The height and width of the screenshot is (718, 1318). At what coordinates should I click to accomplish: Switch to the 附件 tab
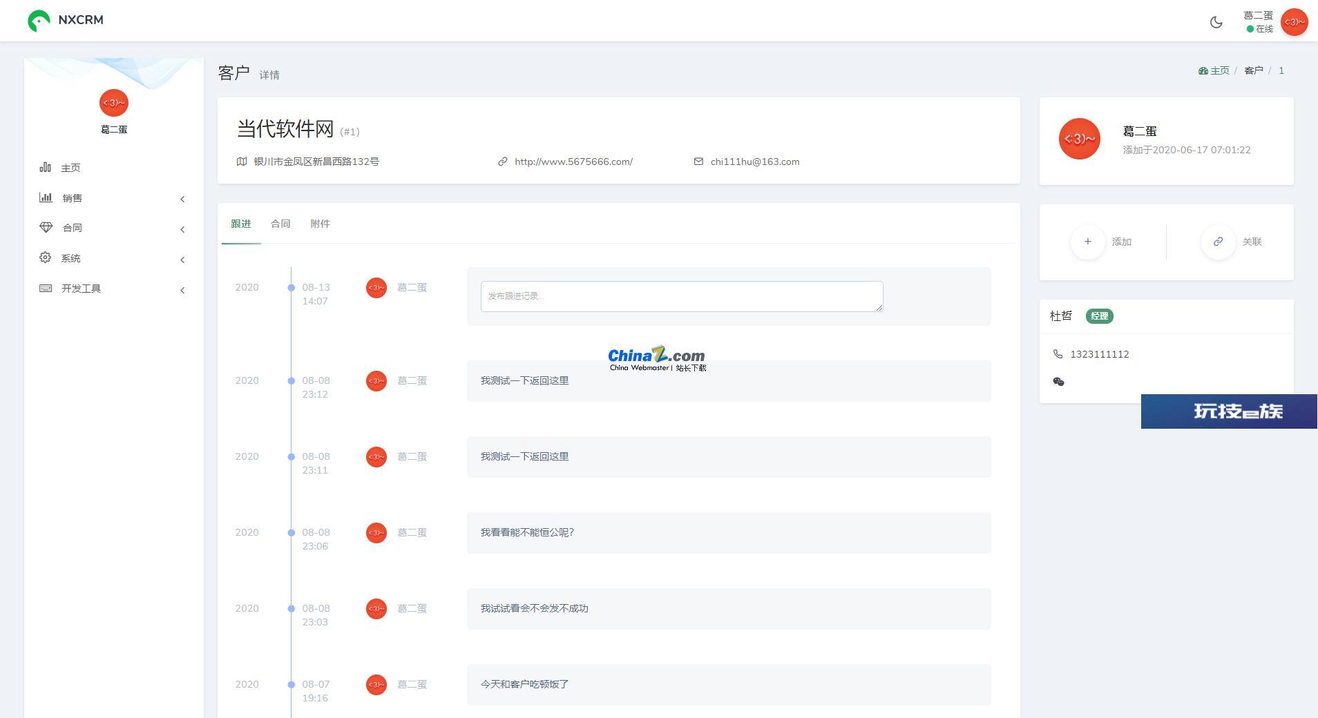pyautogui.click(x=320, y=224)
